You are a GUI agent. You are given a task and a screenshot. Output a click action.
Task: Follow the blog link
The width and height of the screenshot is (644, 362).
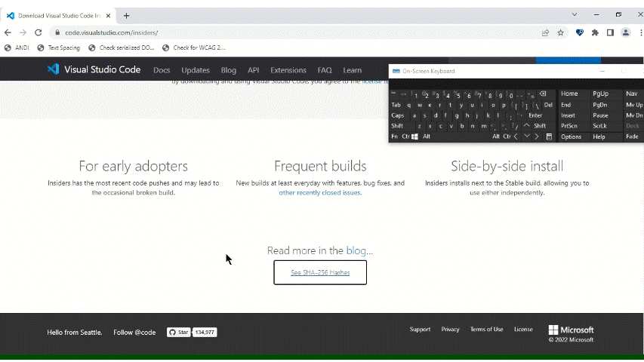pos(356,250)
